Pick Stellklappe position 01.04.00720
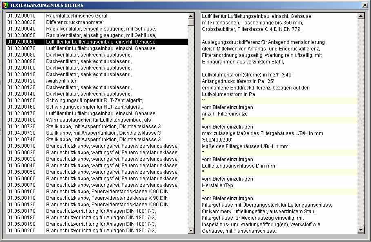 (96, 126)
